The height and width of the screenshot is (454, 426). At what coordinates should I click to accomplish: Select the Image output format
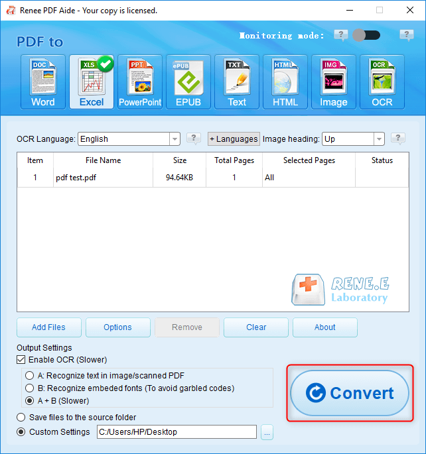pyautogui.click(x=334, y=82)
